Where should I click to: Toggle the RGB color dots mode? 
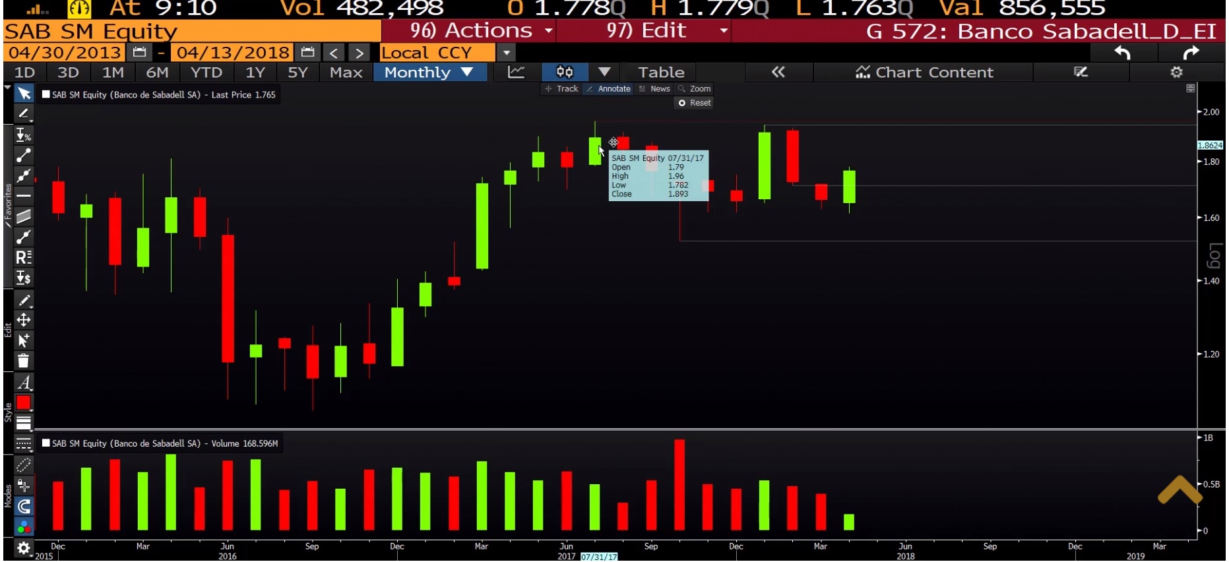(24, 526)
